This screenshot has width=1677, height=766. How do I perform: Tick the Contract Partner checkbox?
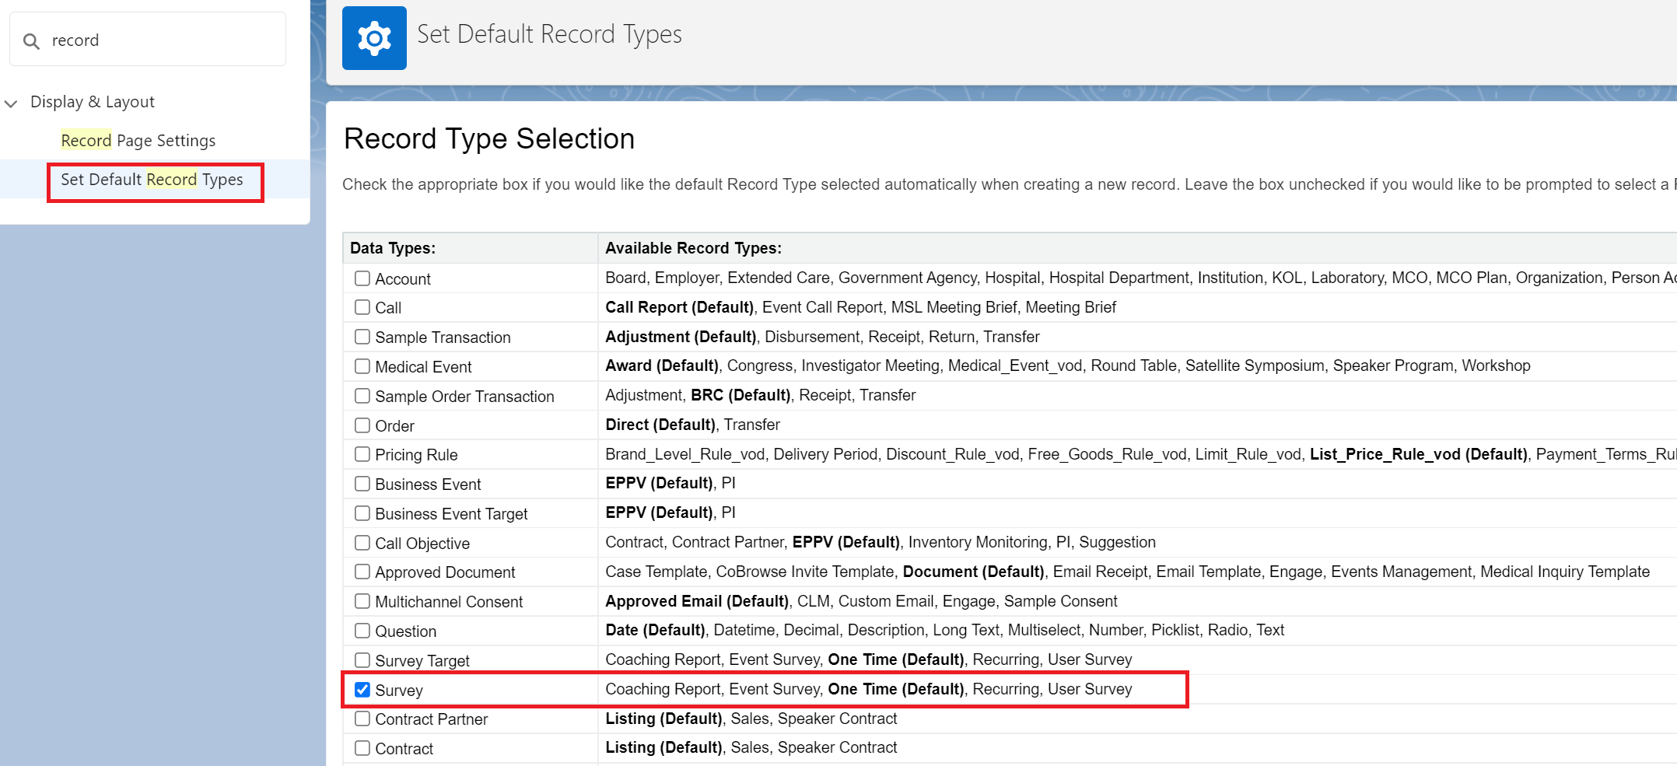[362, 719]
